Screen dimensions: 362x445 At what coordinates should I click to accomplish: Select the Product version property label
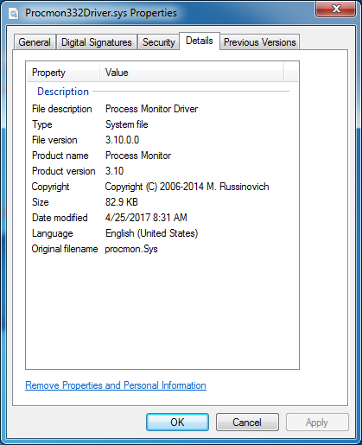click(64, 171)
